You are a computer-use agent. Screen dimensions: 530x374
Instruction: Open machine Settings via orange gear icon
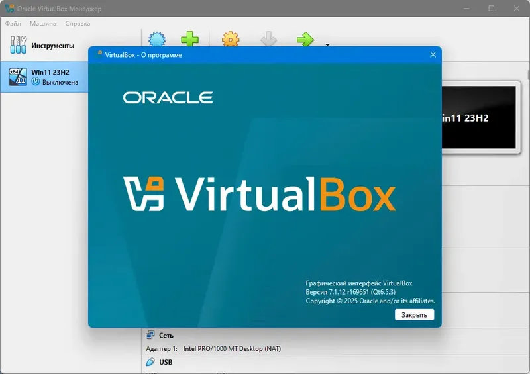point(231,39)
